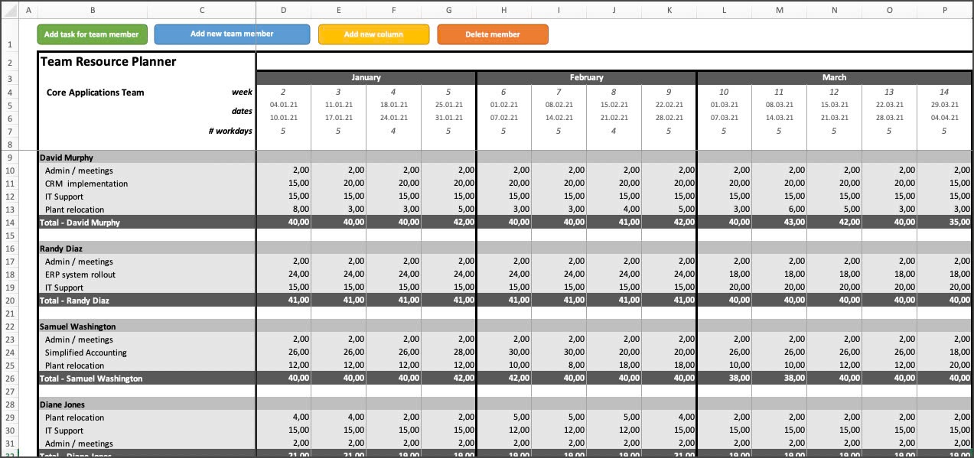Select column P header
This screenshot has height=458, width=974.
pos(945,10)
